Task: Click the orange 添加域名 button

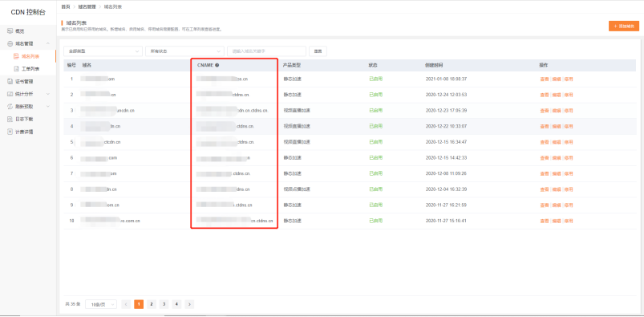Action: [x=624, y=26]
